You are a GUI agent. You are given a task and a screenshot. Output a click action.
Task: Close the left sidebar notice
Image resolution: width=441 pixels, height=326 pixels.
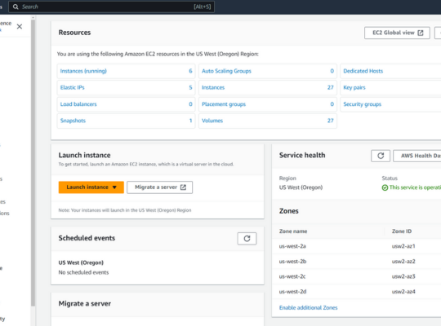pos(20,27)
